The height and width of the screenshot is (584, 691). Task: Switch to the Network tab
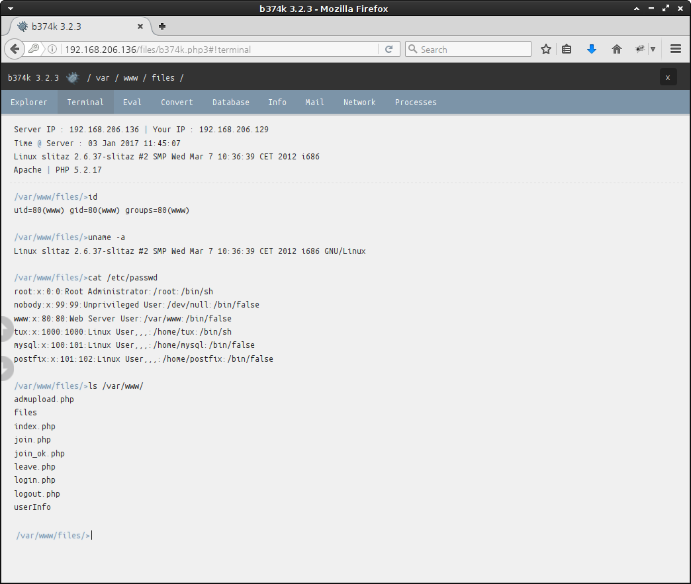pos(359,102)
